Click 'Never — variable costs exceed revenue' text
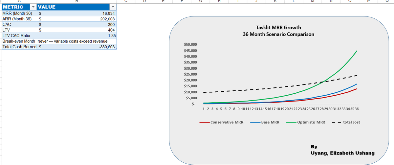Image resolution: width=394 pixels, height=165 pixels. [x=72, y=41]
